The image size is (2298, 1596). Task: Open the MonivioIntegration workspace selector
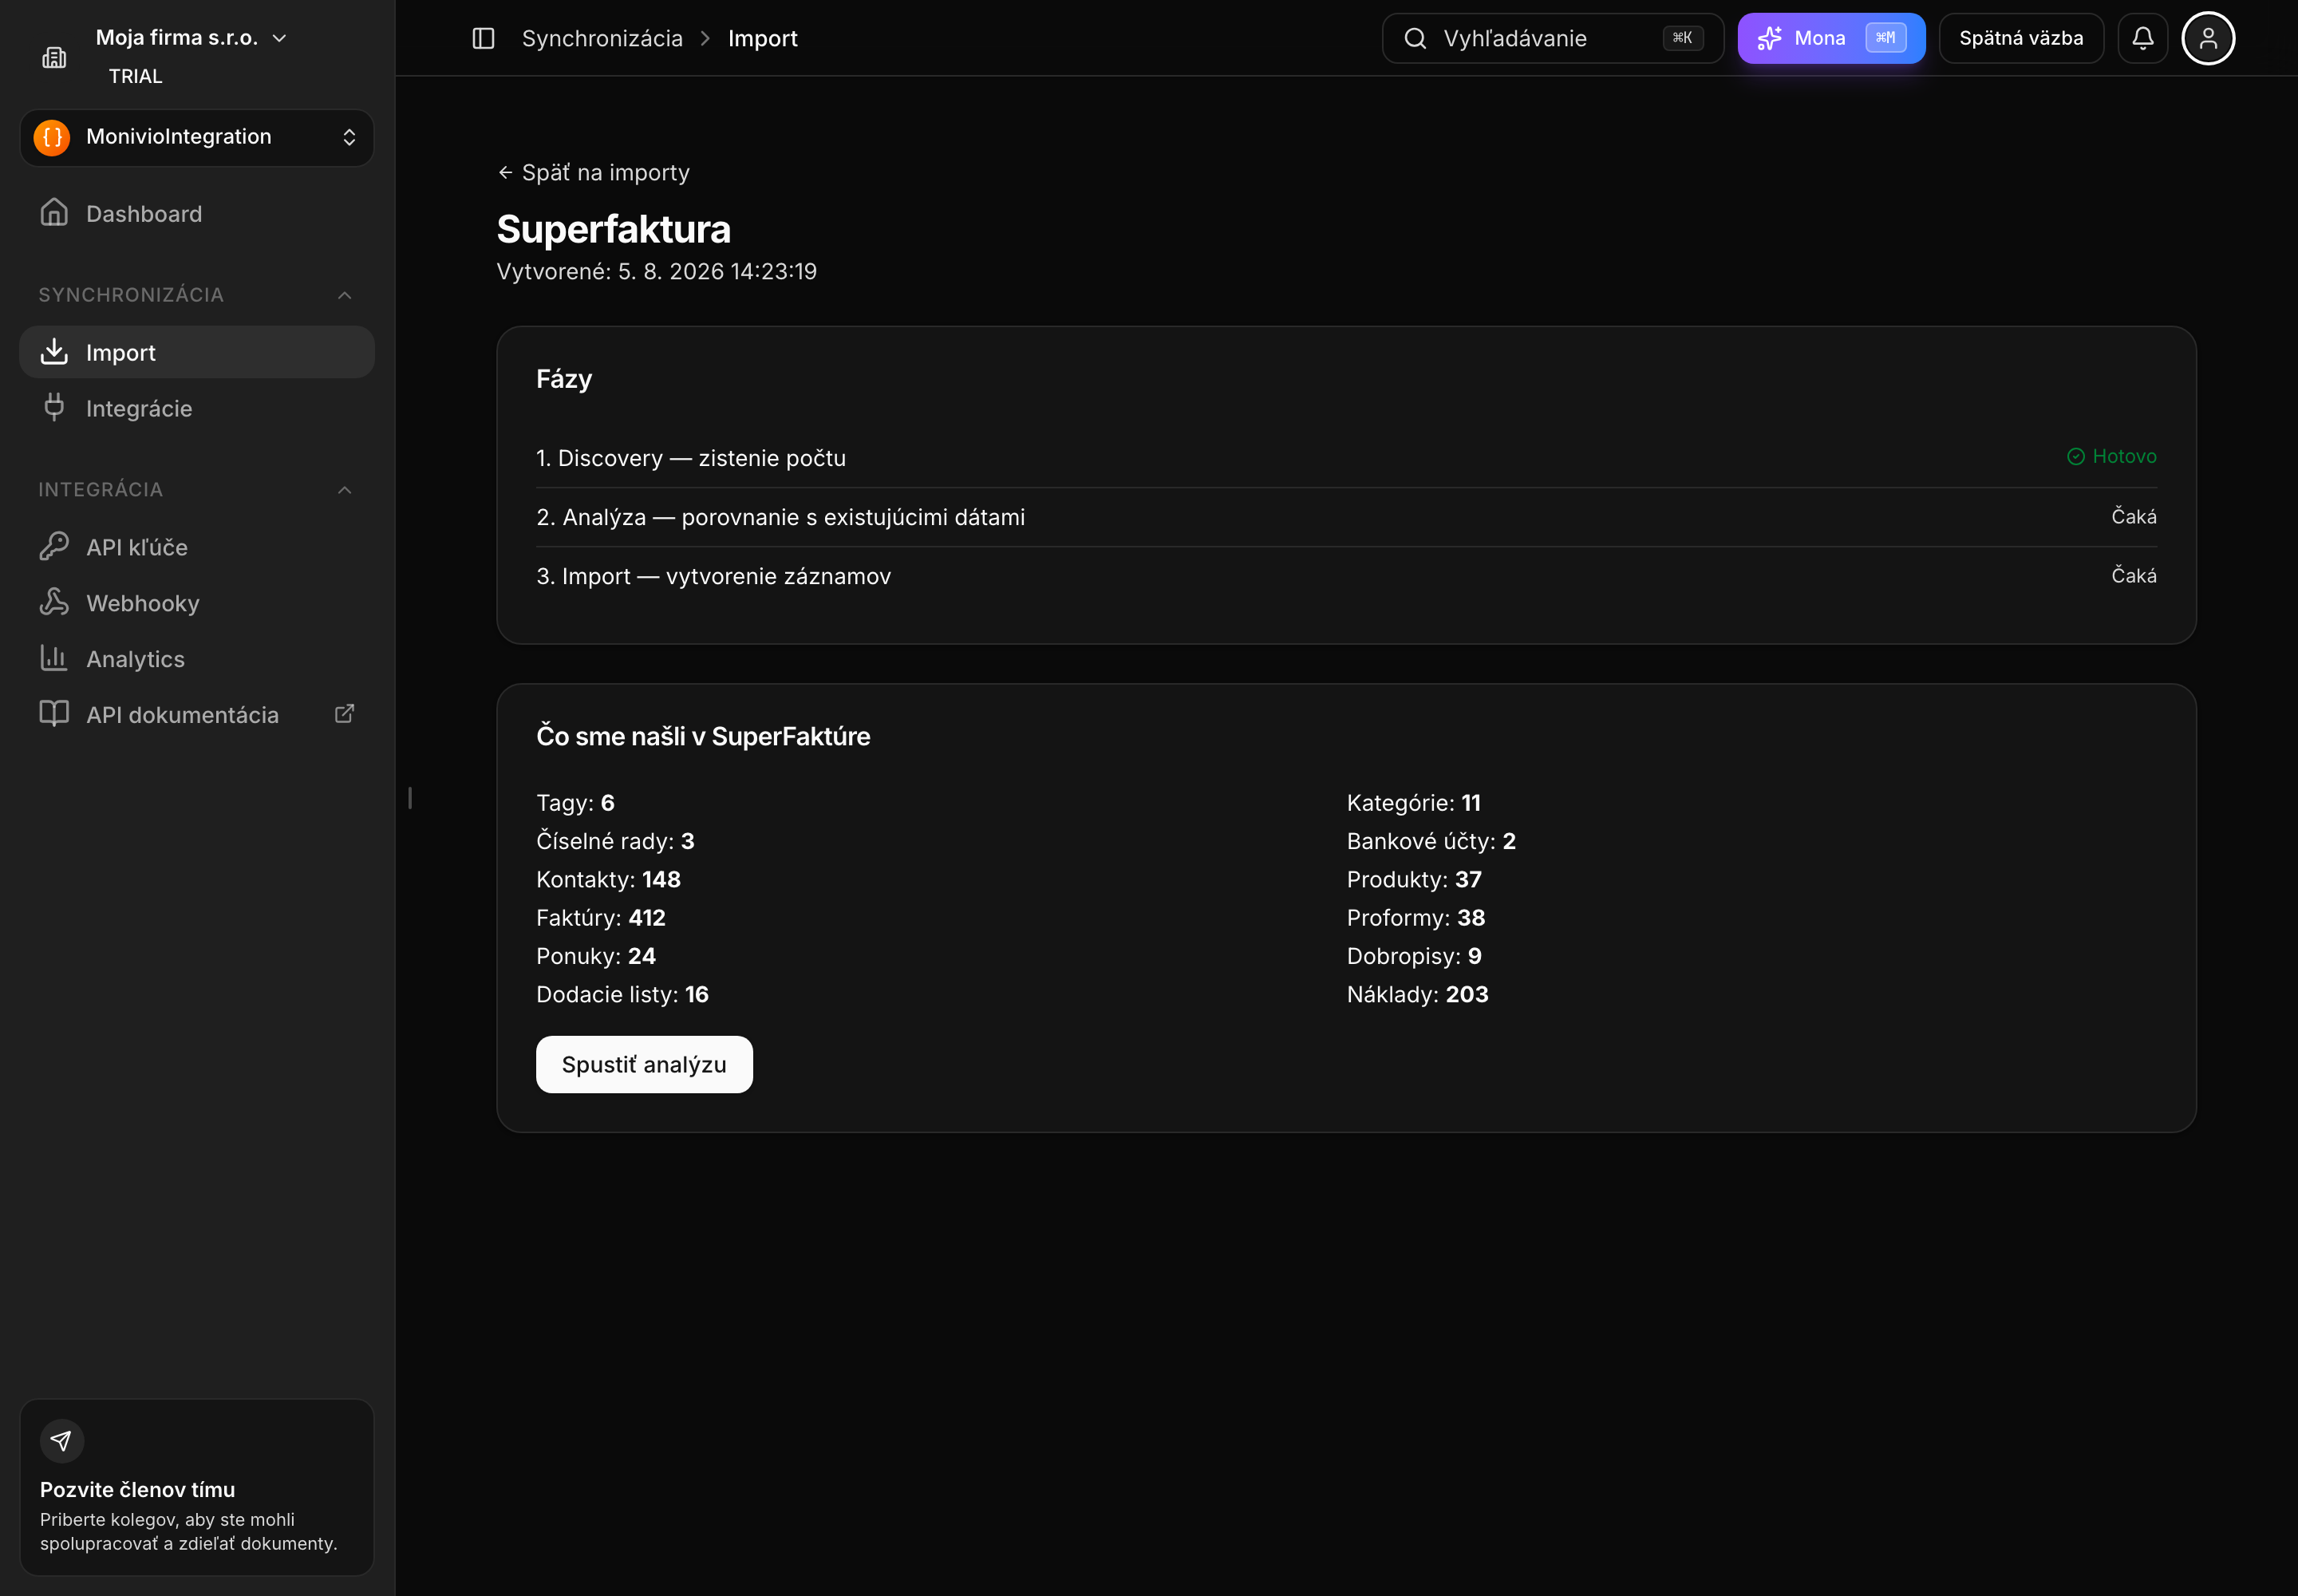click(x=197, y=137)
